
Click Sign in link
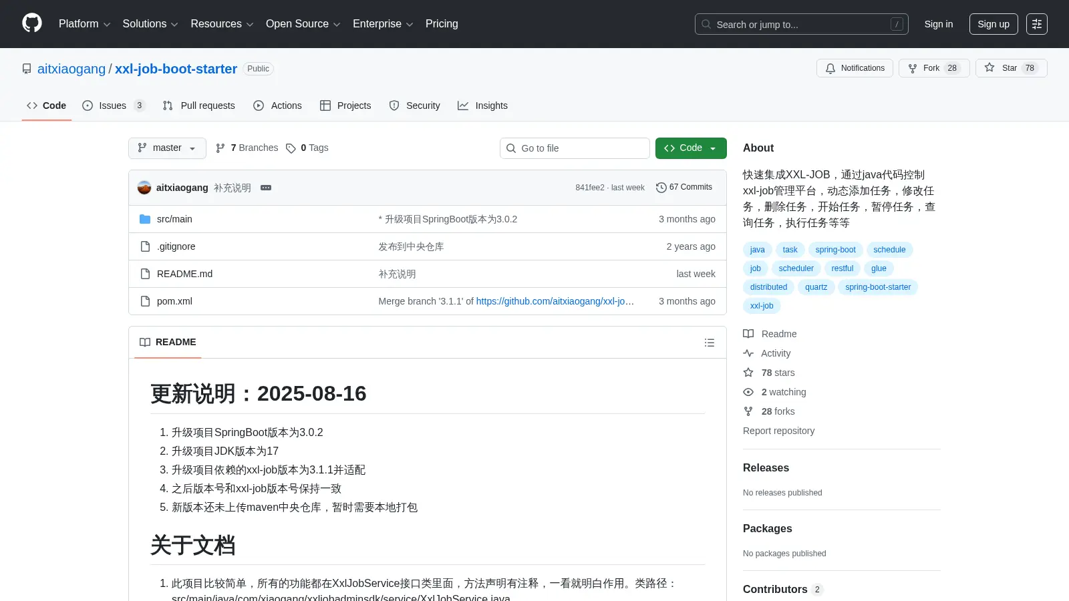[x=939, y=24]
